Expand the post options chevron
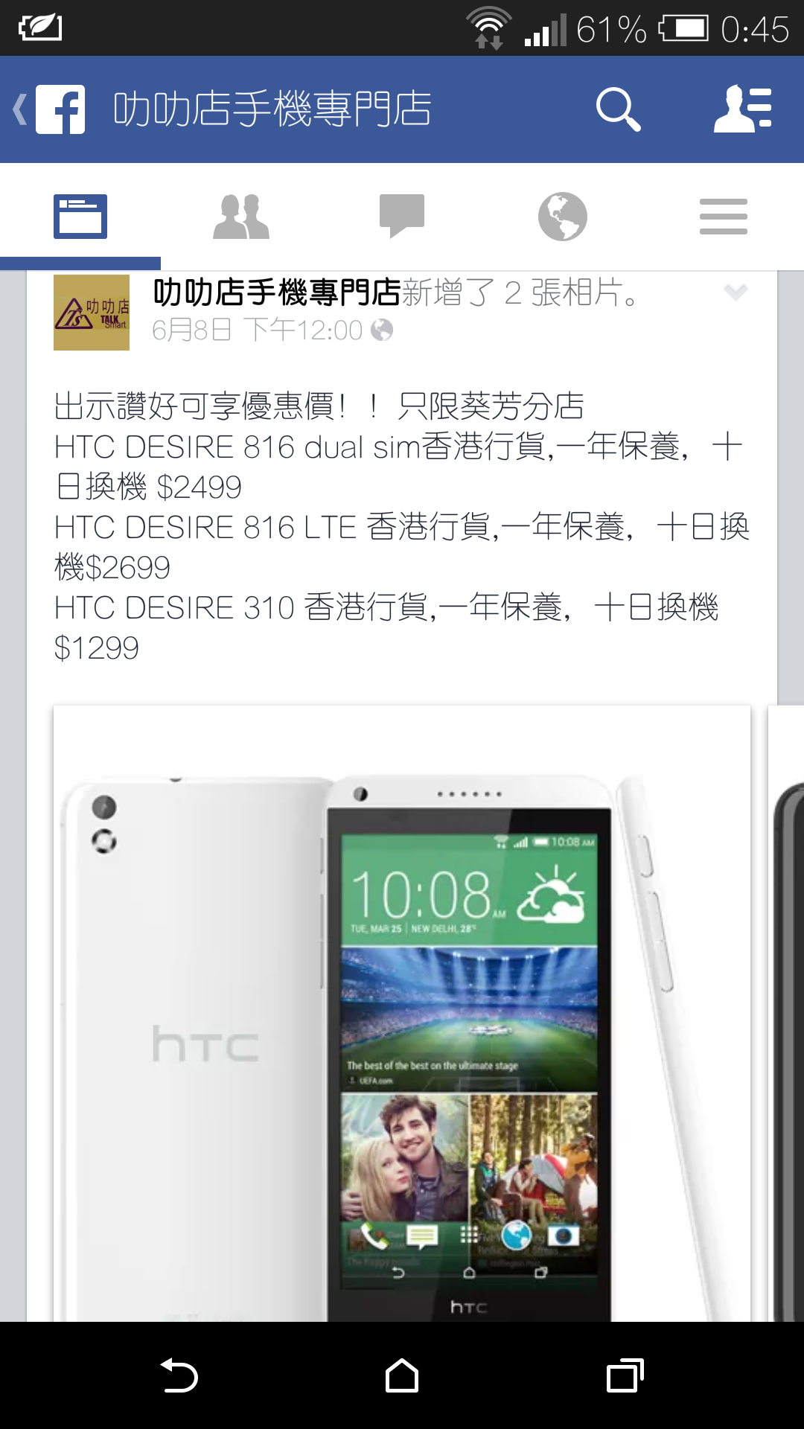 pos(736,292)
